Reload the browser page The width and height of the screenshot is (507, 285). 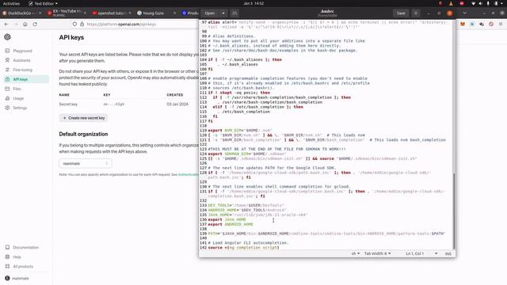(x=35, y=25)
